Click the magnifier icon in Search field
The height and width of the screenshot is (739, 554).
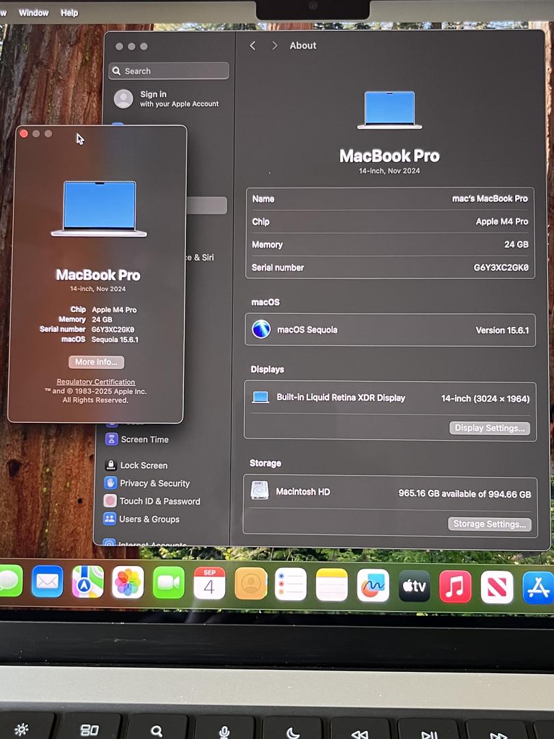[117, 71]
